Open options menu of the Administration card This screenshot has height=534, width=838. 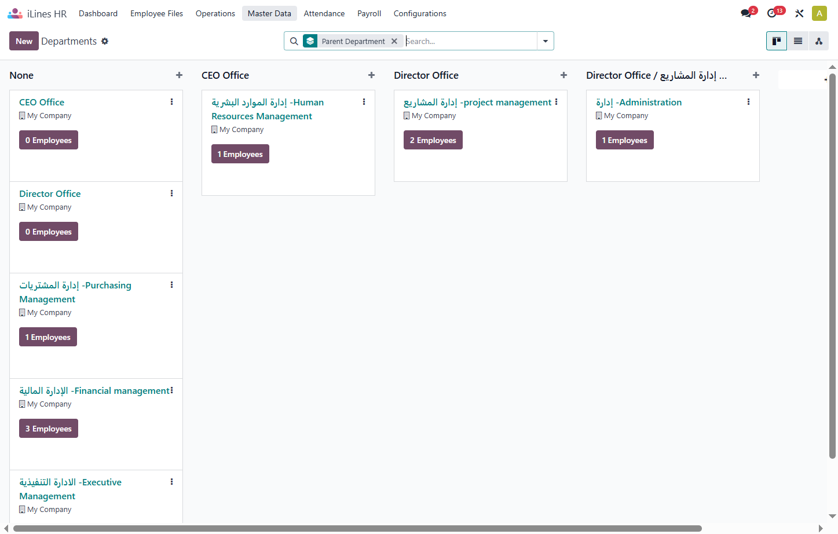[x=748, y=102]
